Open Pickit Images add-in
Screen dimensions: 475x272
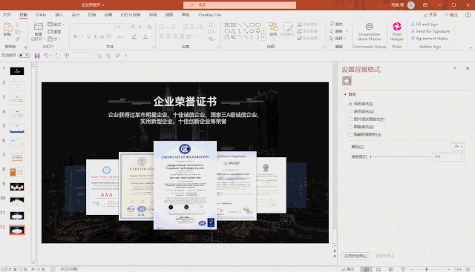pos(396,31)
